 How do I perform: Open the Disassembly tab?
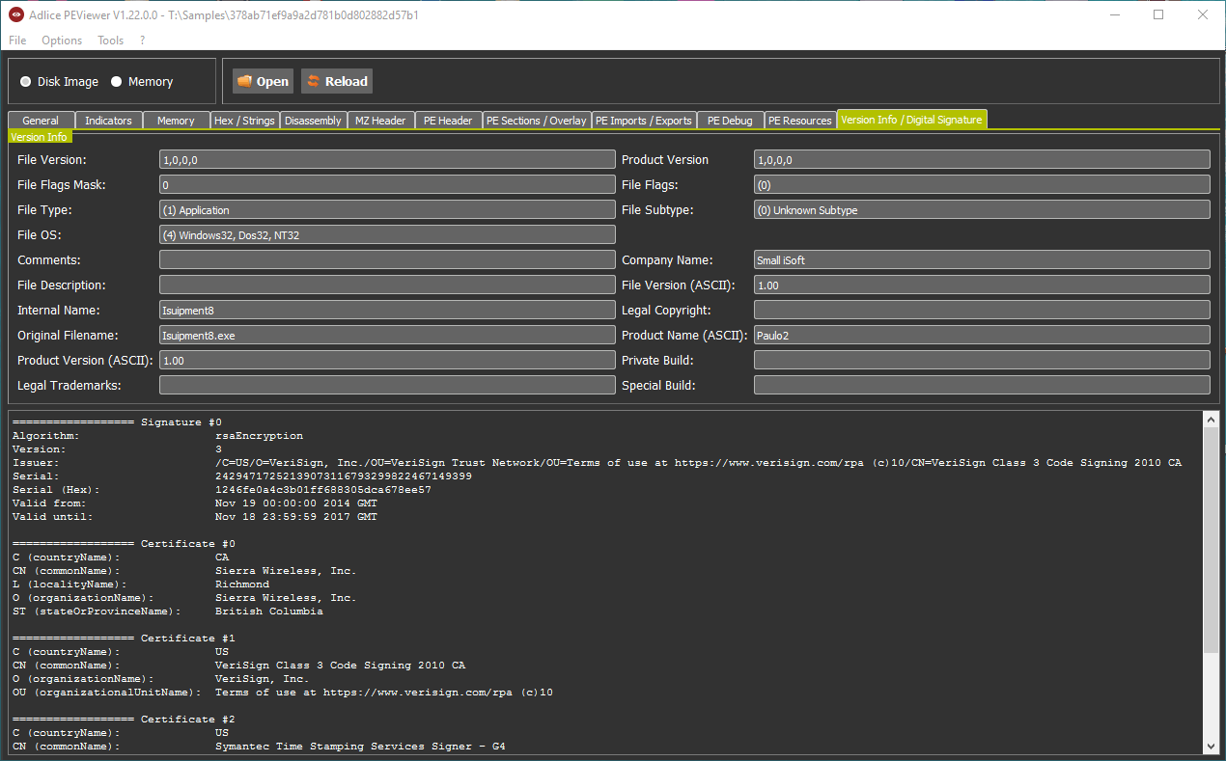(x=313, y=121)
